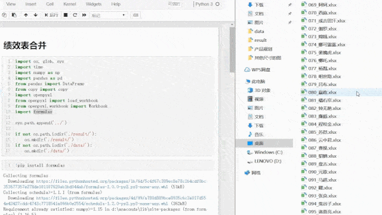382x215 pixels.
Task: Move the selected cell down with the down arrow
Action: point(36,15)
